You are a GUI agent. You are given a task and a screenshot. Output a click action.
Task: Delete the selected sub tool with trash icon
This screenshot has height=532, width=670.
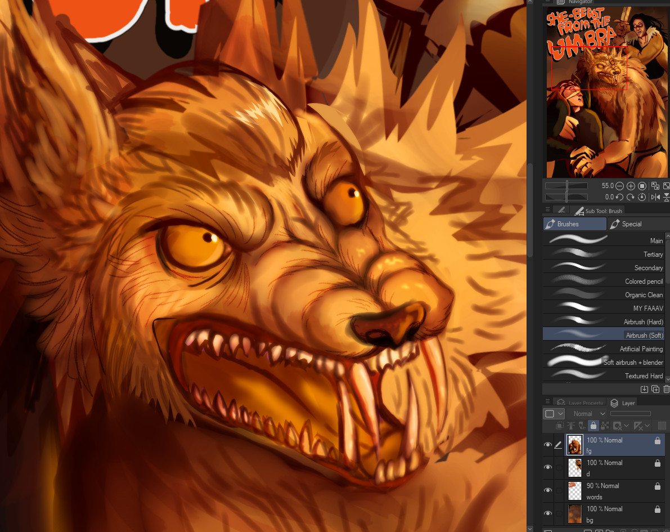[x=667, y=389]
